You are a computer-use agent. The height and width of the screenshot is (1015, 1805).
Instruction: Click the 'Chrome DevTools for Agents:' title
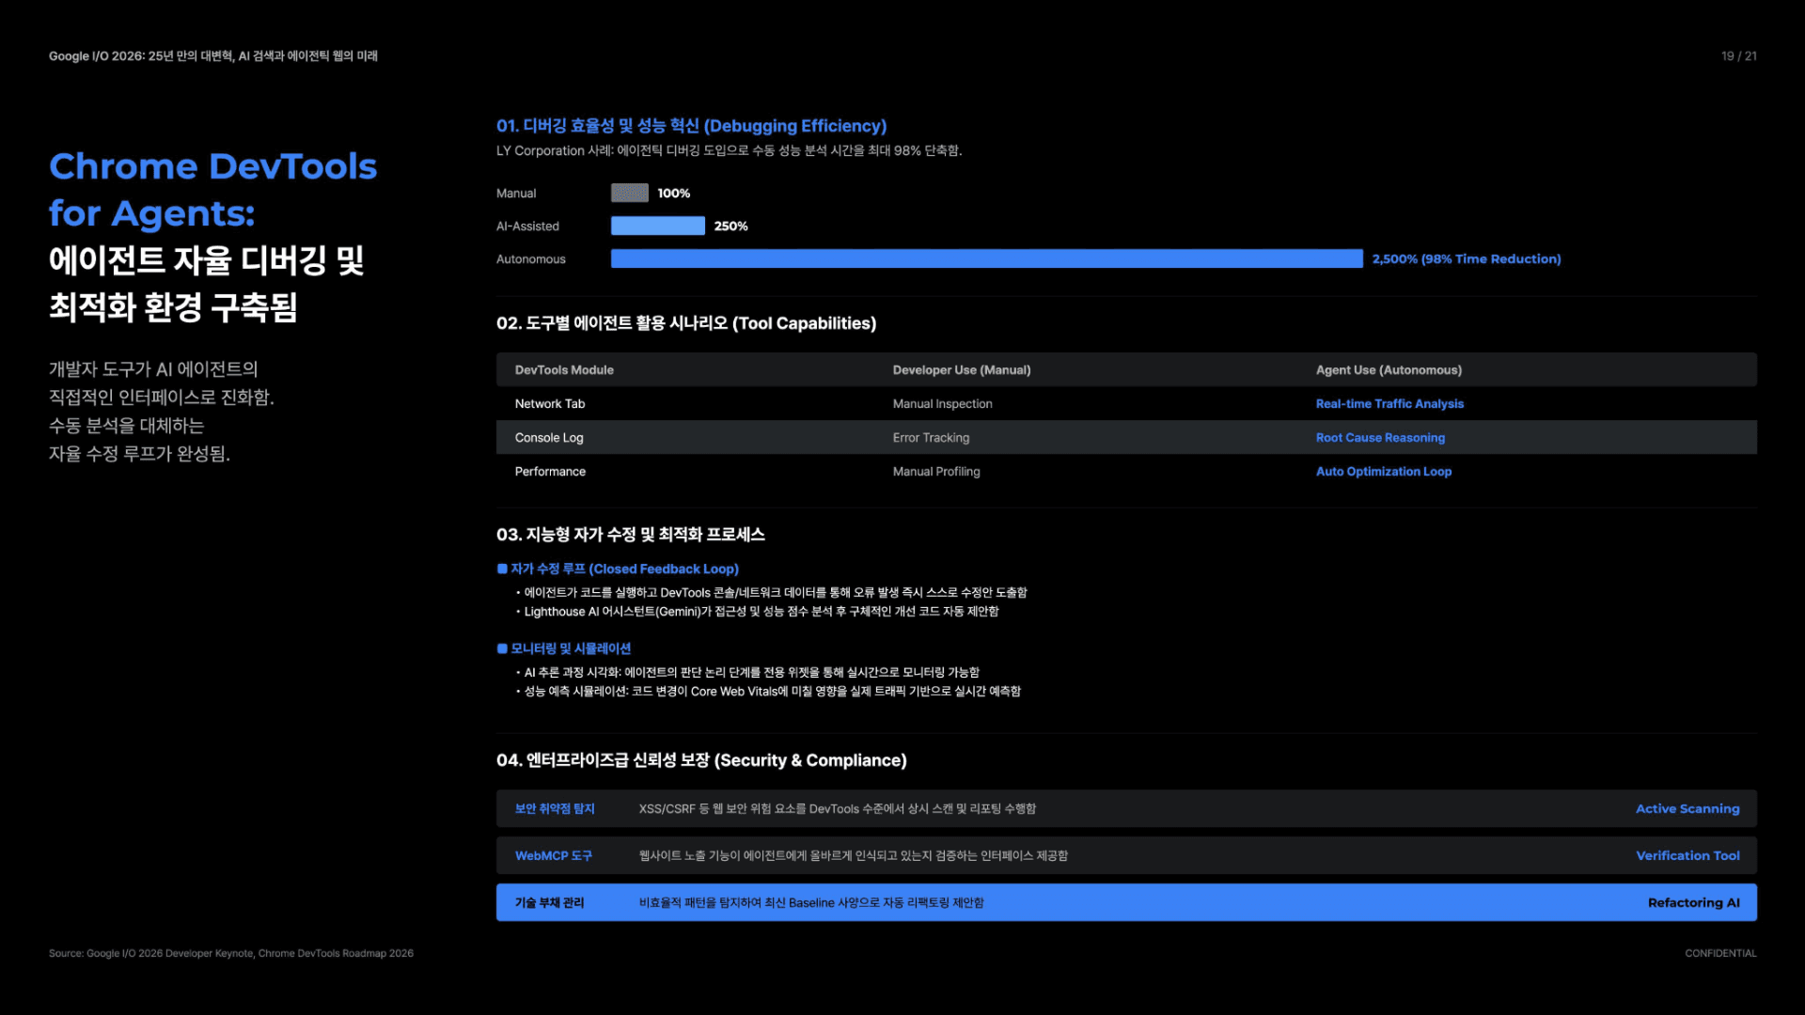[212, 190]
